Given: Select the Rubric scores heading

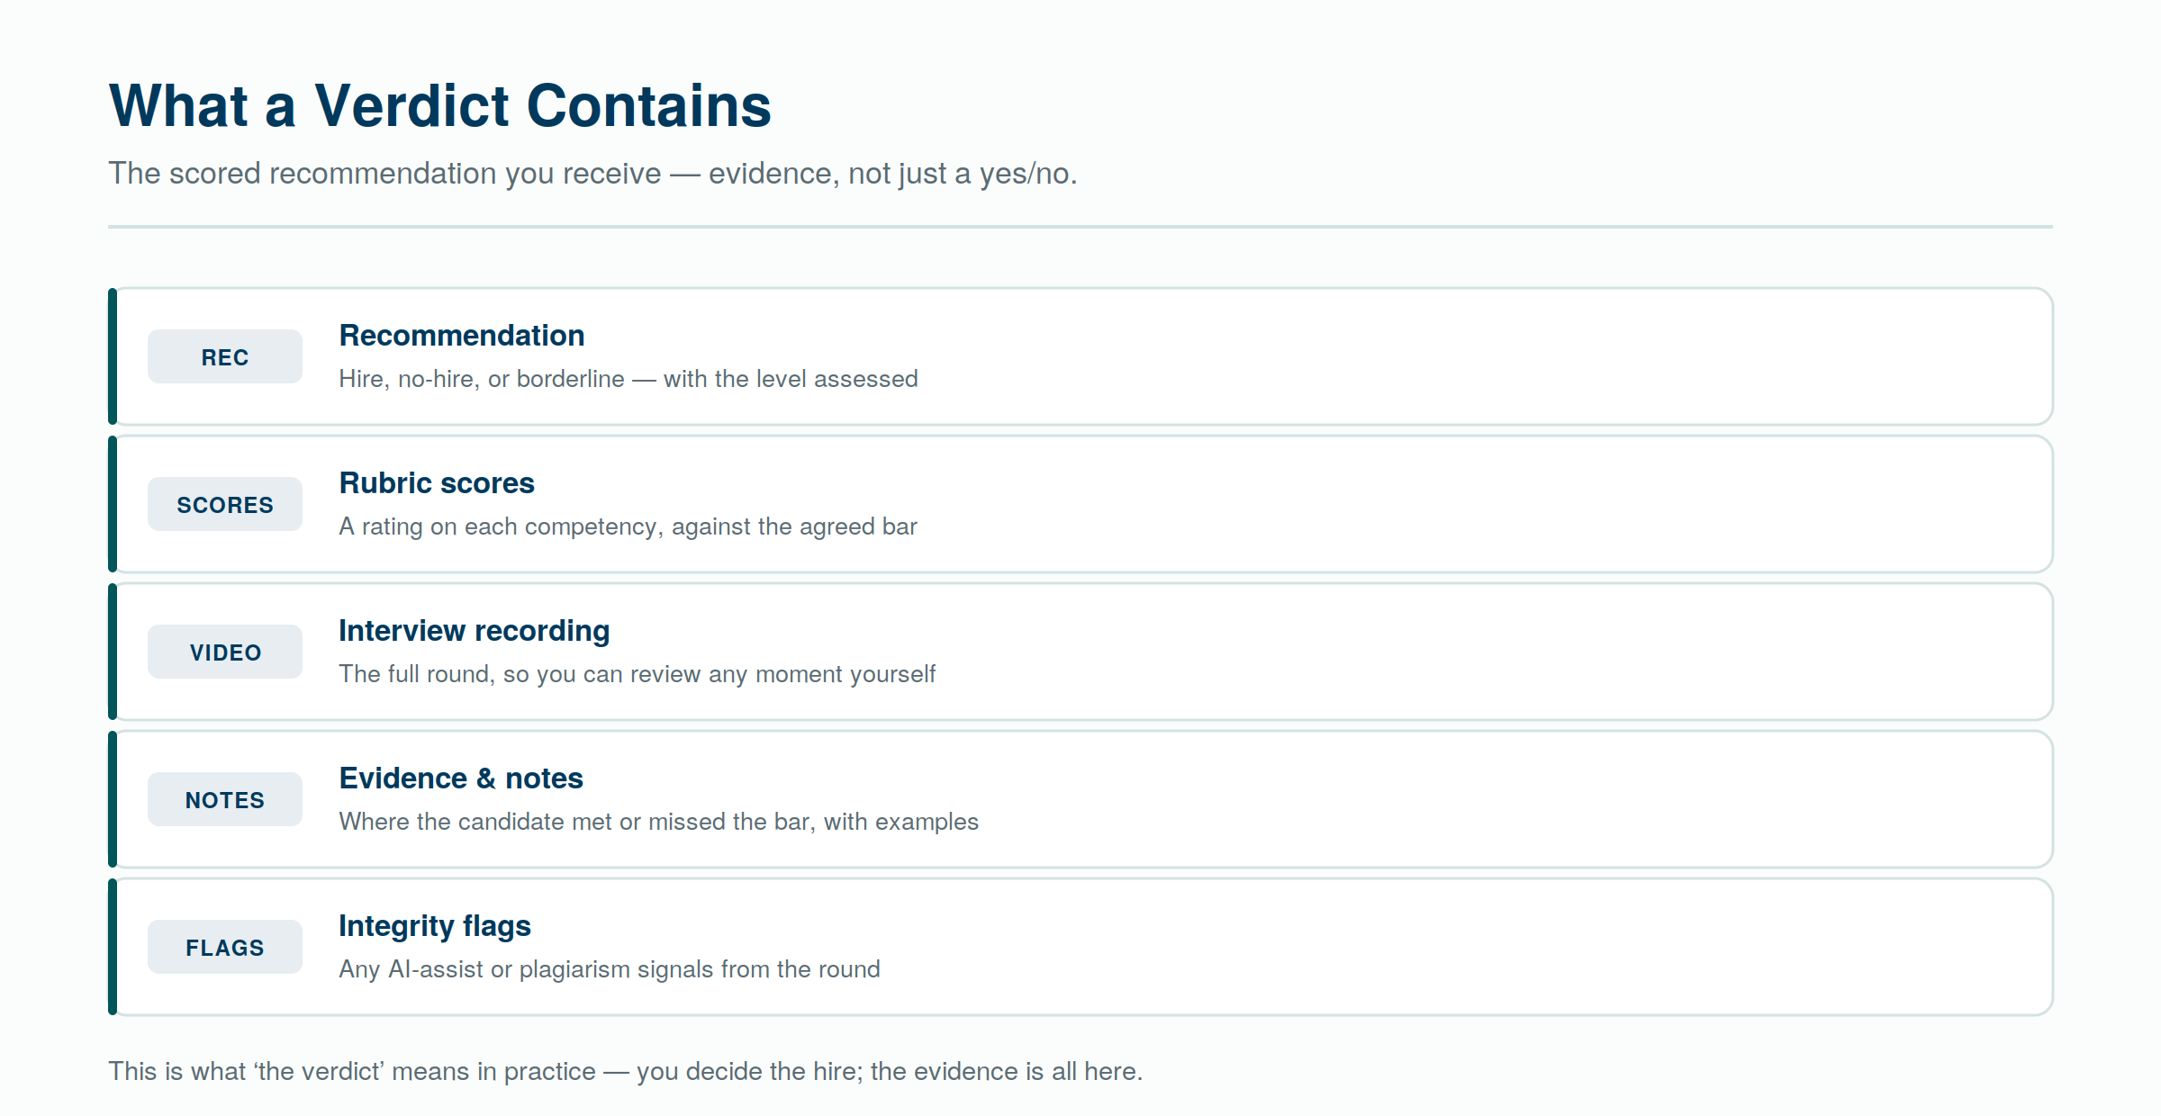Looking at the screenshot, I should 437,483.
